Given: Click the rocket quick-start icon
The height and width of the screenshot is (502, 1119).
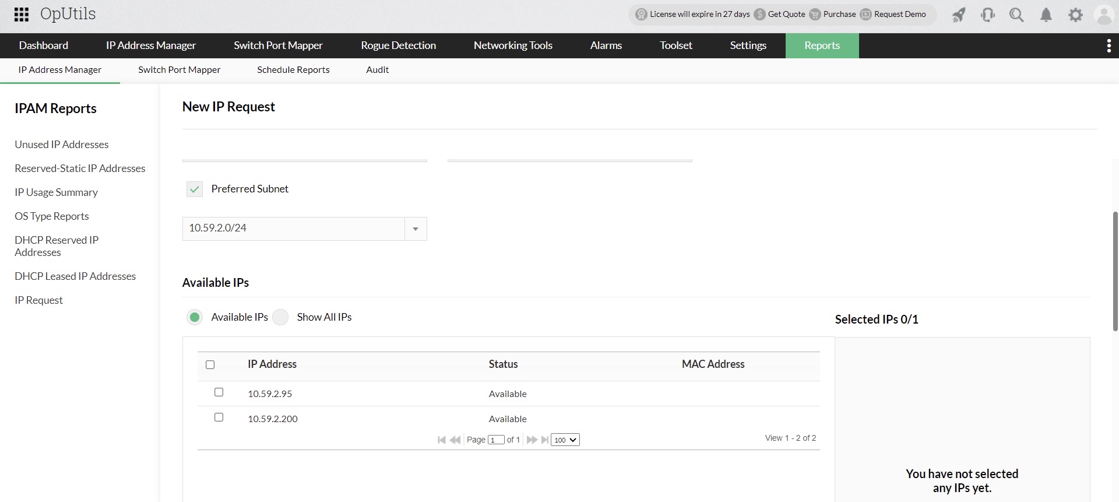Looking at the screenshot, I should click(959, 15).
